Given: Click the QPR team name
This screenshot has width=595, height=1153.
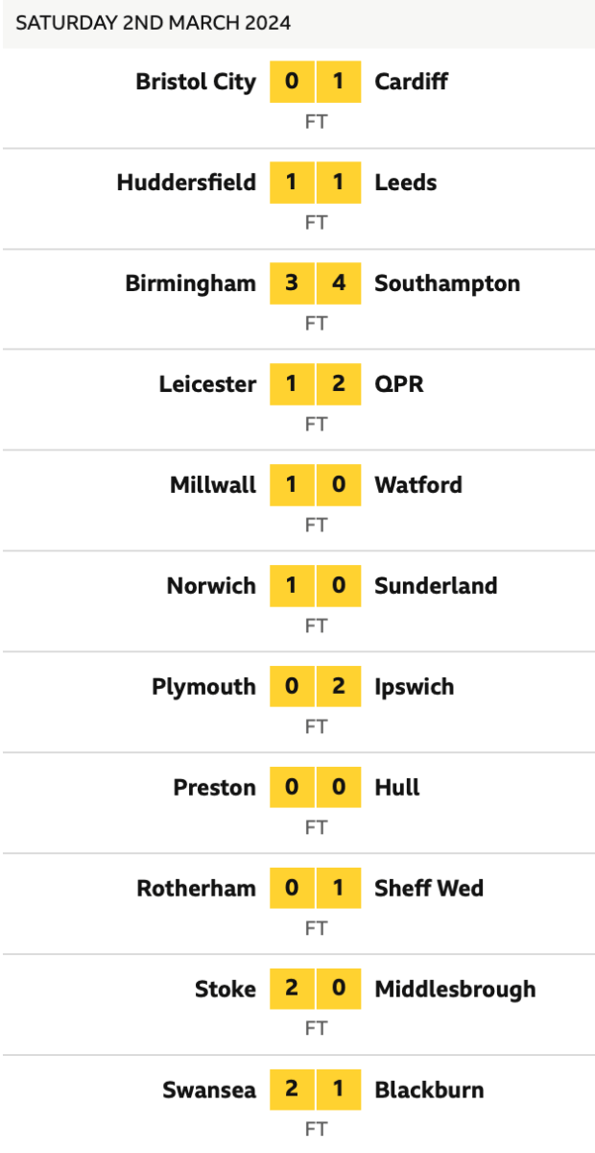Looking at the screenshot, I should click(398, 384).
